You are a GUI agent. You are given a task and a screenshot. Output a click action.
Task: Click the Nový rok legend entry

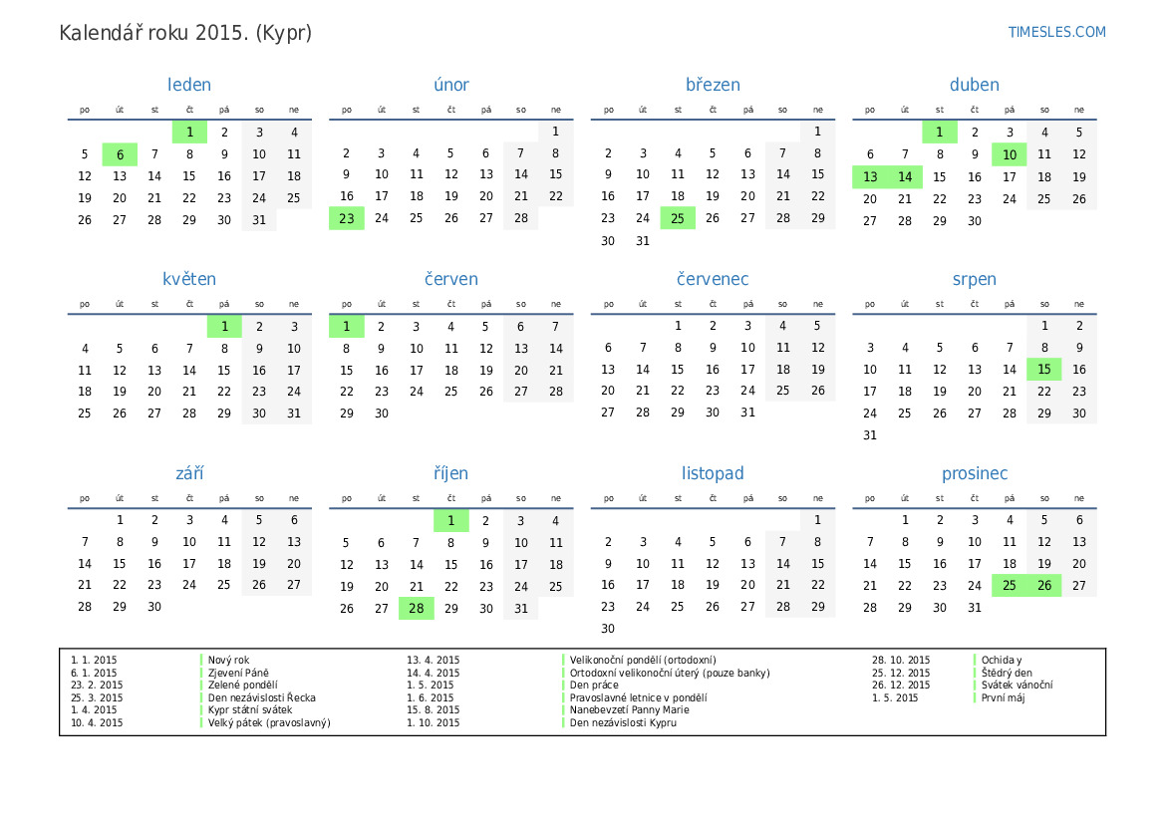point(229,660)
